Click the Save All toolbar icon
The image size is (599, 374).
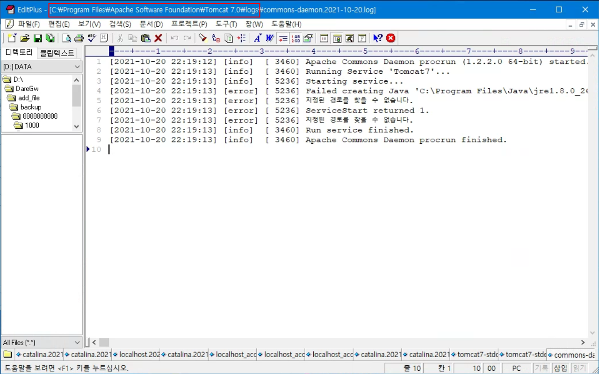(50, 38)
